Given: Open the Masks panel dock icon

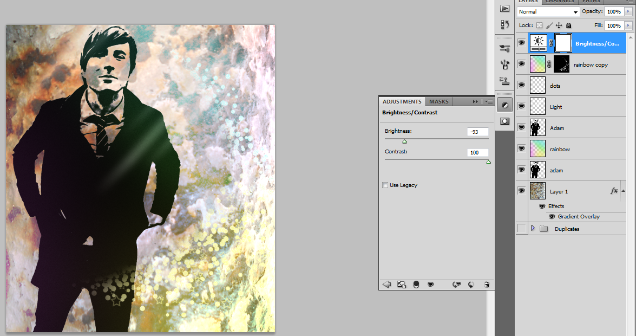Looking at the screenshot, I should coord(504,121).
